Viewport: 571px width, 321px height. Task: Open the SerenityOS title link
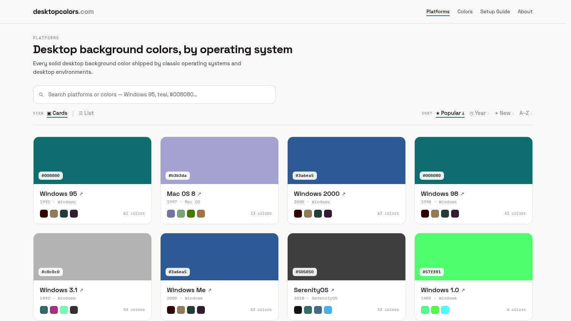(311, 290)
